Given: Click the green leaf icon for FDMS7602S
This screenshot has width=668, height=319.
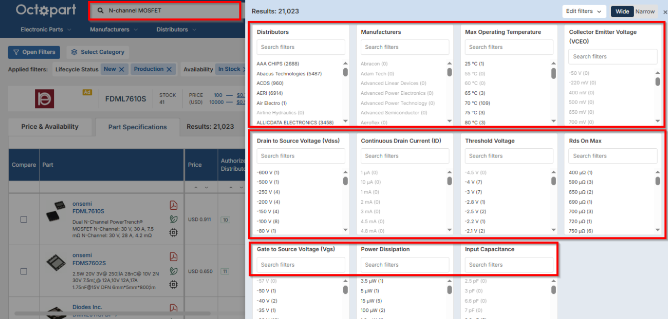Looking at the screenshot, I should pos(174,270).
